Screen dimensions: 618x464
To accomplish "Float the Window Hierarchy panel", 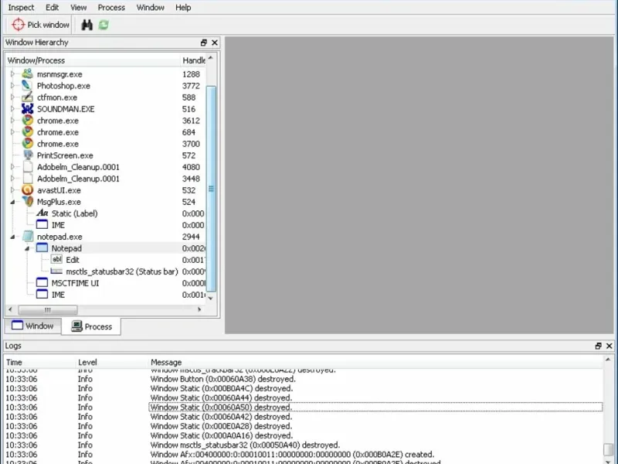I will click(x=204, y=43).
